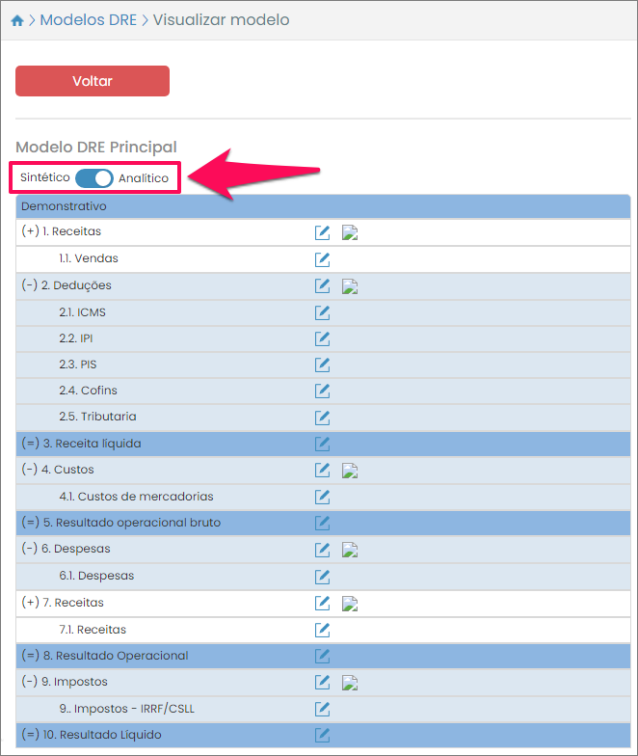Image resolution: width=638 pixels, height=756 pixels.
Task: Edit the 10. Resultado Líquido row
Action: point(323,735)
